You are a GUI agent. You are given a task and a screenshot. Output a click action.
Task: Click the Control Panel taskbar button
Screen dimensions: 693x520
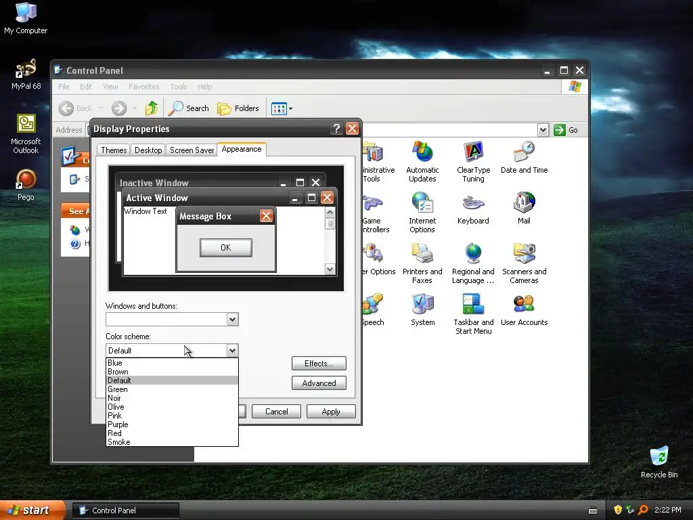pyautogui.click(x=125, y=511)
